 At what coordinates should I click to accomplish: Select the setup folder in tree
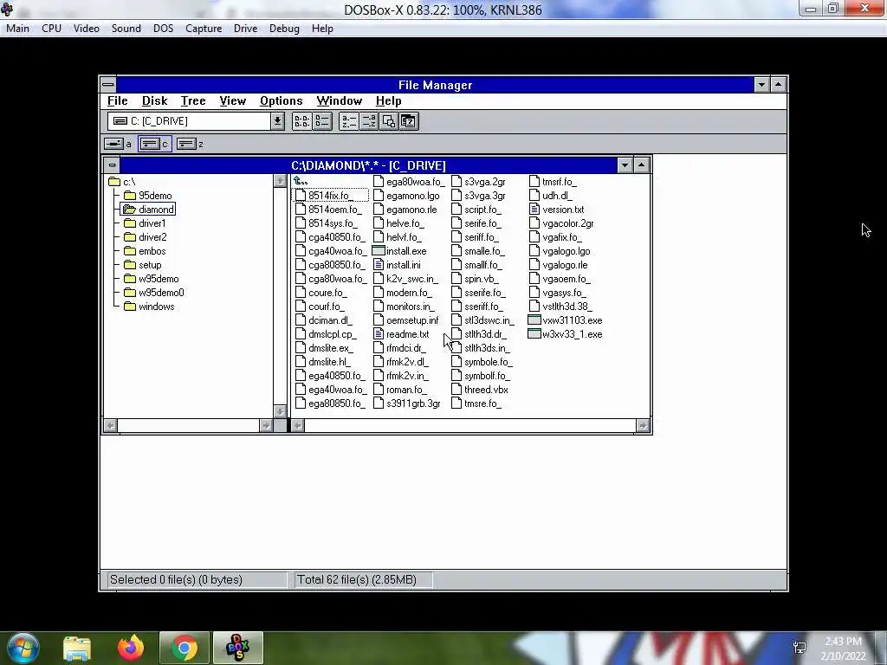coord(143,265)
